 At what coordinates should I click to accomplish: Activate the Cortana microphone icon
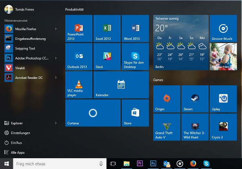101,164
